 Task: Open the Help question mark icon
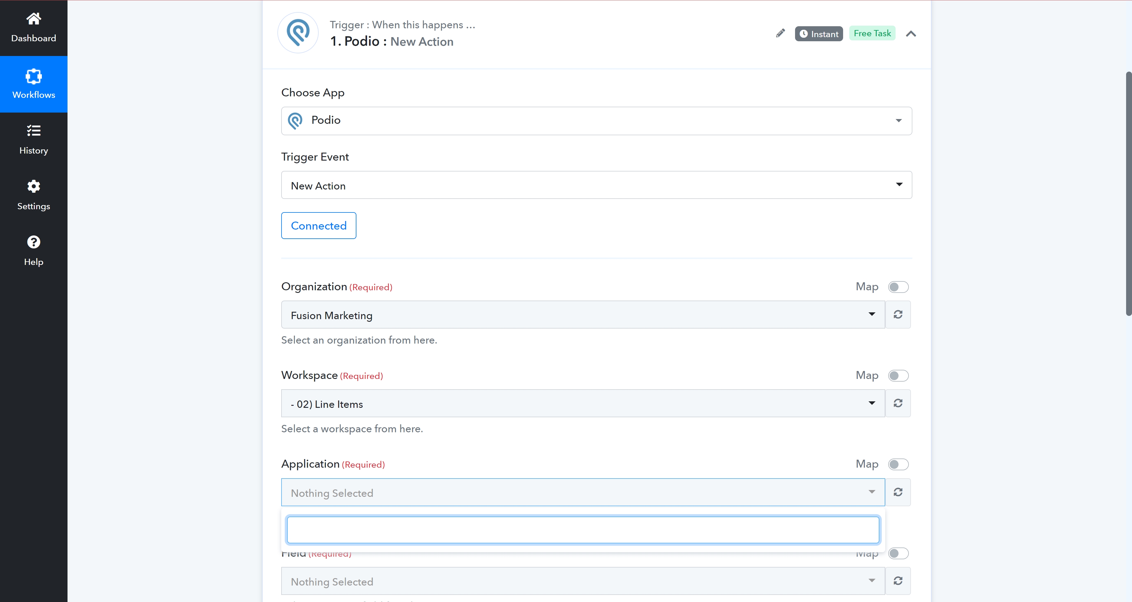33,242
